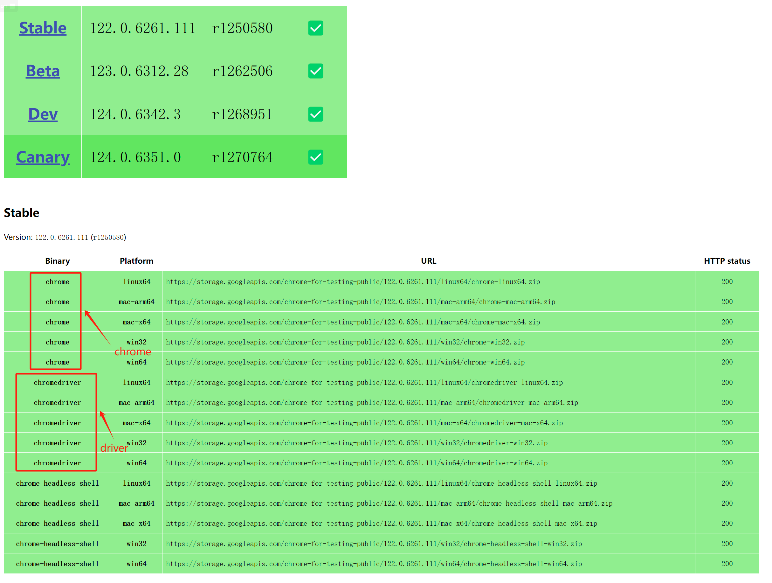Select the chromedriver-mac-arm64.zip URL
The width and height of the screenshot is (772, 583).
372,403
